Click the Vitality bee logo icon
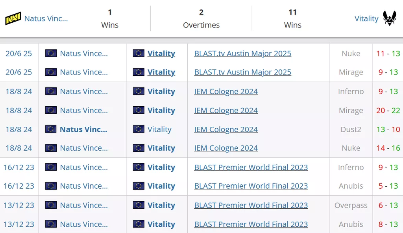Screen dimensions: 403x233 tap(390, 18)
